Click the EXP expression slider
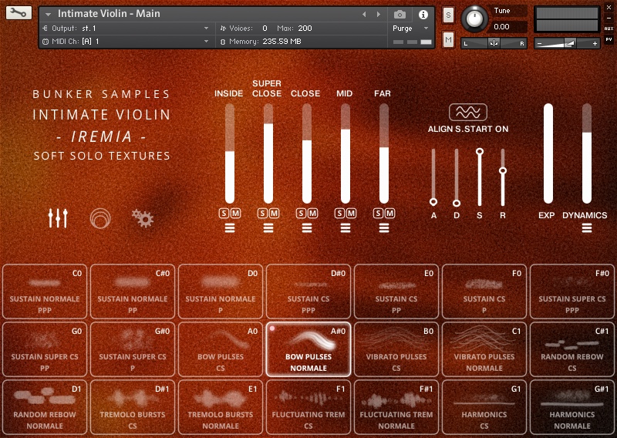 (x=548, y=153)
